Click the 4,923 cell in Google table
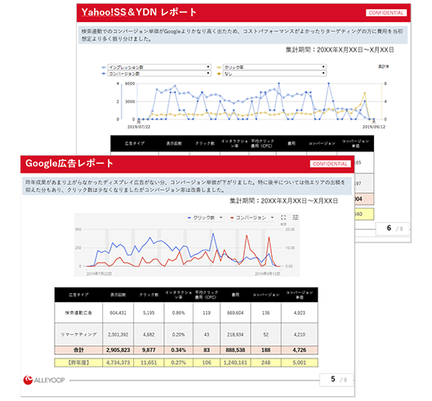Image resolution: width=432 pixels, height=401 pixels. 300,313
